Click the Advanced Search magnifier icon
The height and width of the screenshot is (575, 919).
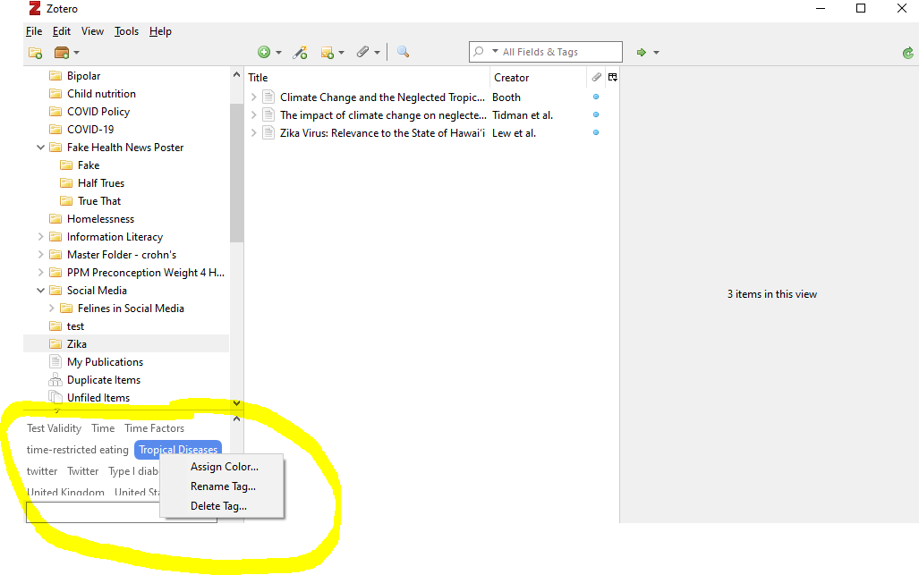(403, 52)
